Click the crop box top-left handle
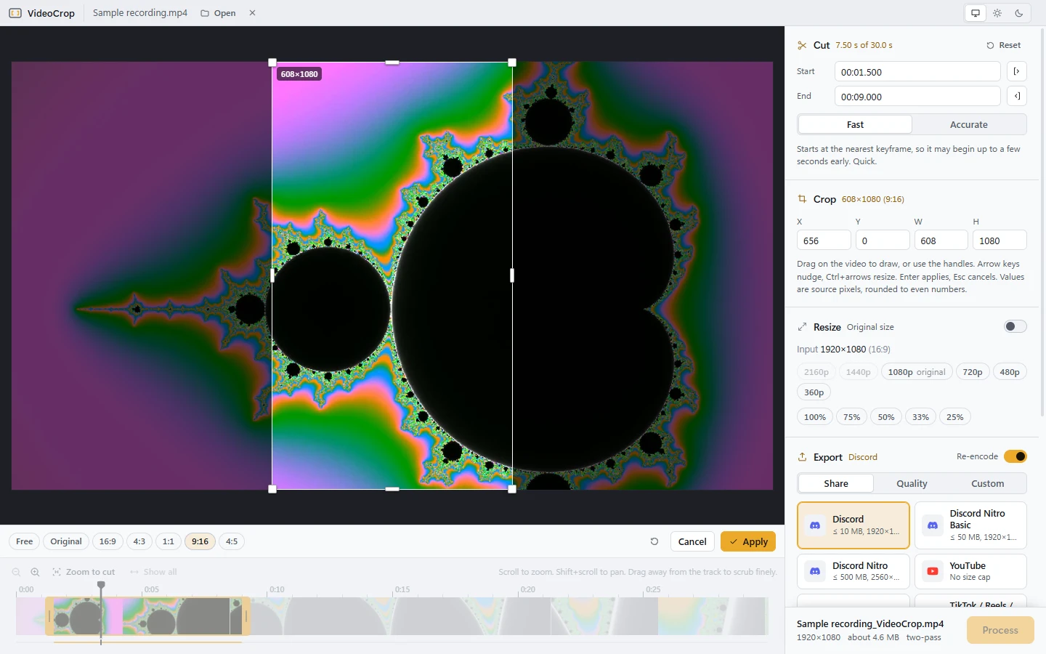Screen dimensions: 1046x654 pyautogui.click(x=272, y=62)
